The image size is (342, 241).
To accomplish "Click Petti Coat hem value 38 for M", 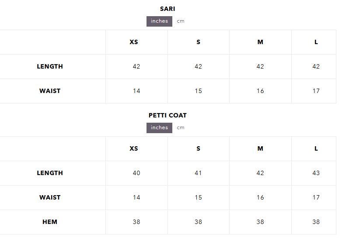I will pos(260,222).
